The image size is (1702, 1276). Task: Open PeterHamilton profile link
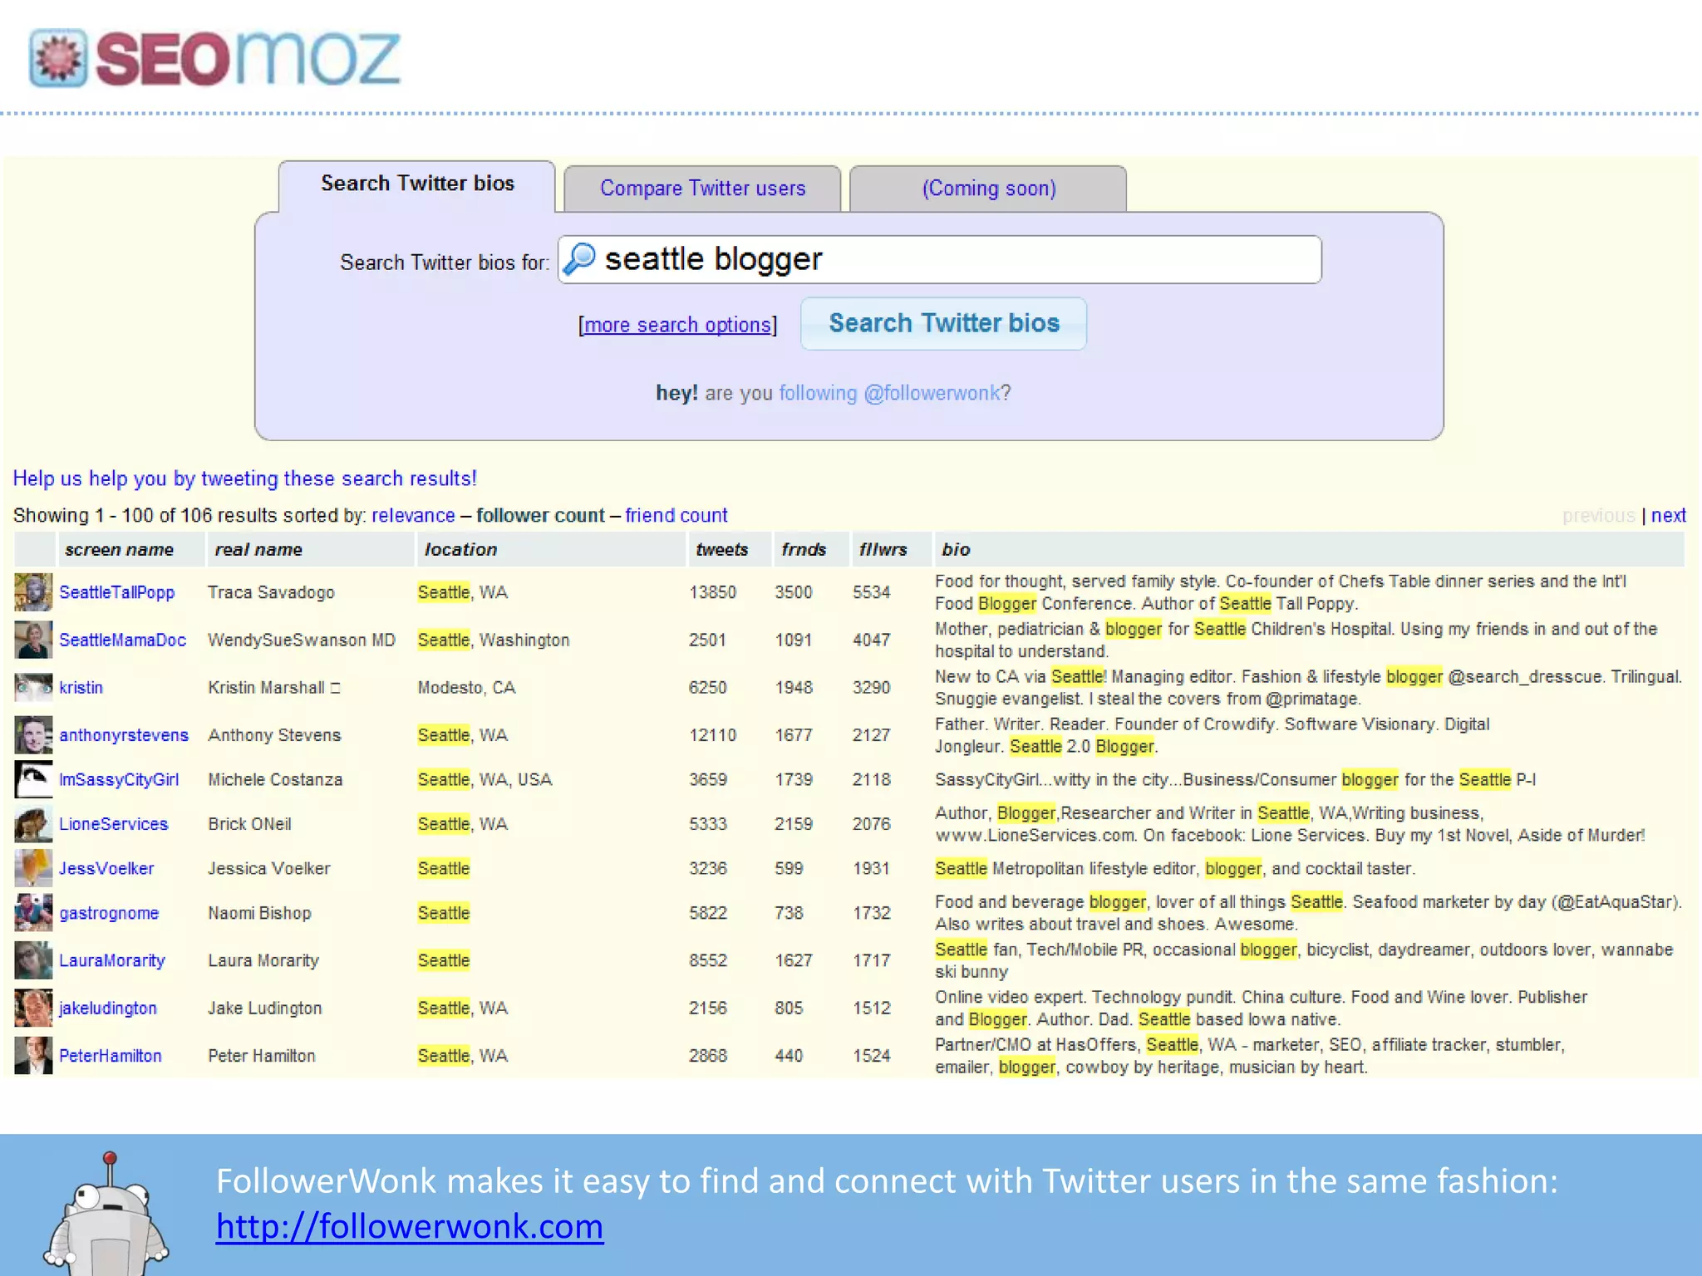point(111,1055)
